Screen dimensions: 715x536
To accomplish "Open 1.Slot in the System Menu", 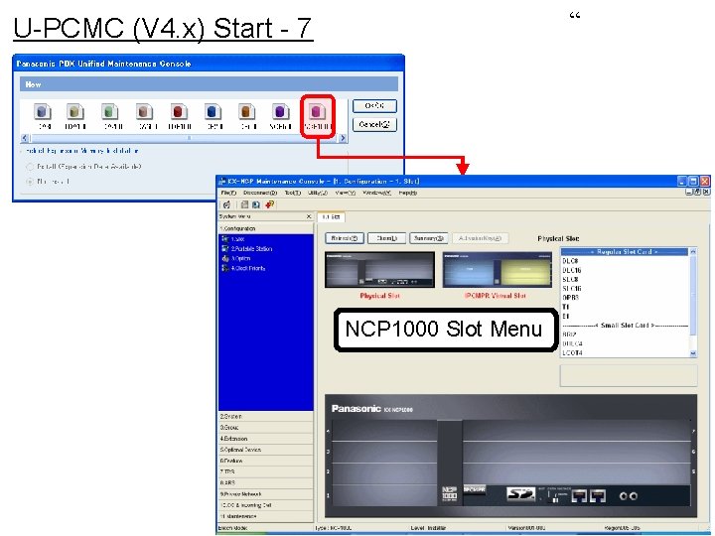I will point(237,239).
